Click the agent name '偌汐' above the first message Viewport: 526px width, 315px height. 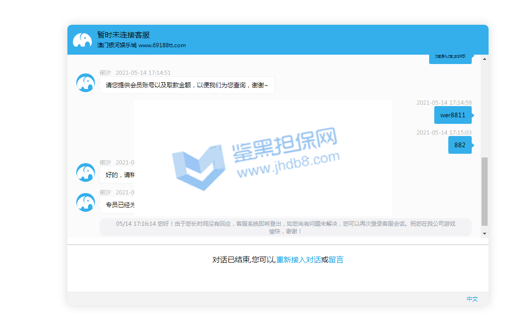pyautogui.click(x=105, y=72)
